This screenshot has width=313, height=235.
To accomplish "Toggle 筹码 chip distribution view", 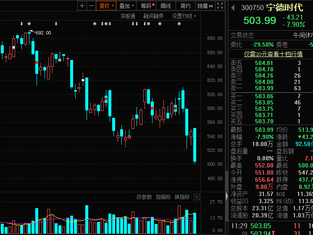I will click(147, 6).
